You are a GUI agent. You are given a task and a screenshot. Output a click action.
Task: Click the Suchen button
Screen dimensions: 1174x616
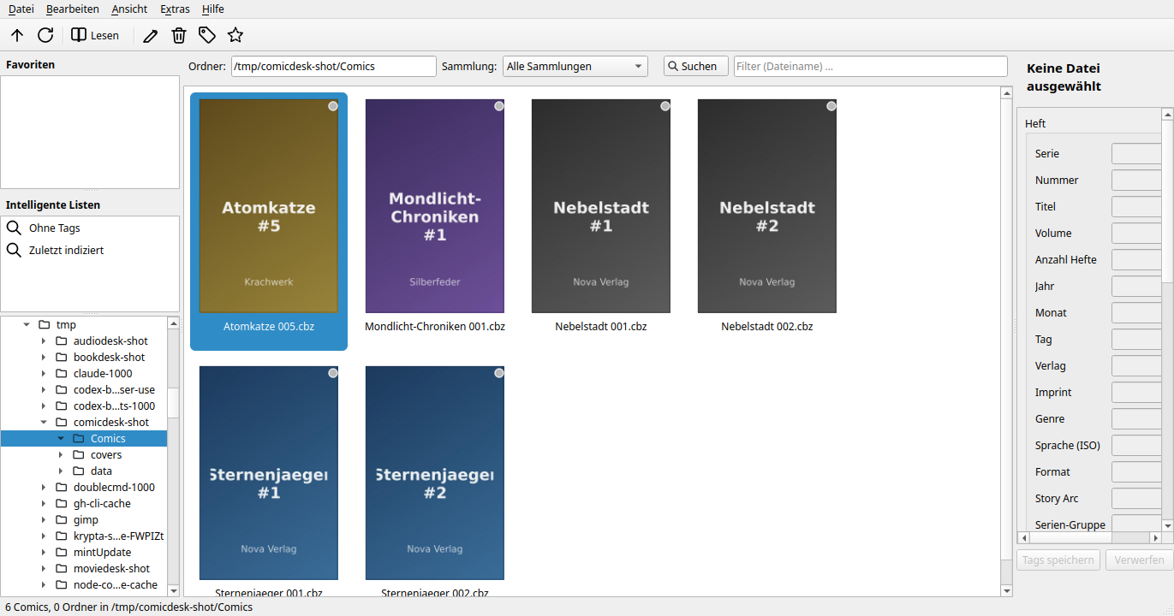click(696, 66)
